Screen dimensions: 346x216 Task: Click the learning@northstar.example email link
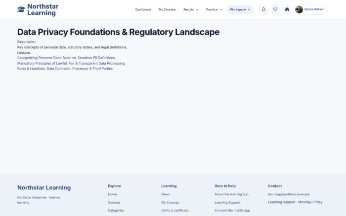tap(289, 194)
